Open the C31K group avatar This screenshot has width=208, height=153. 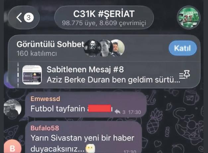(188, 18)
